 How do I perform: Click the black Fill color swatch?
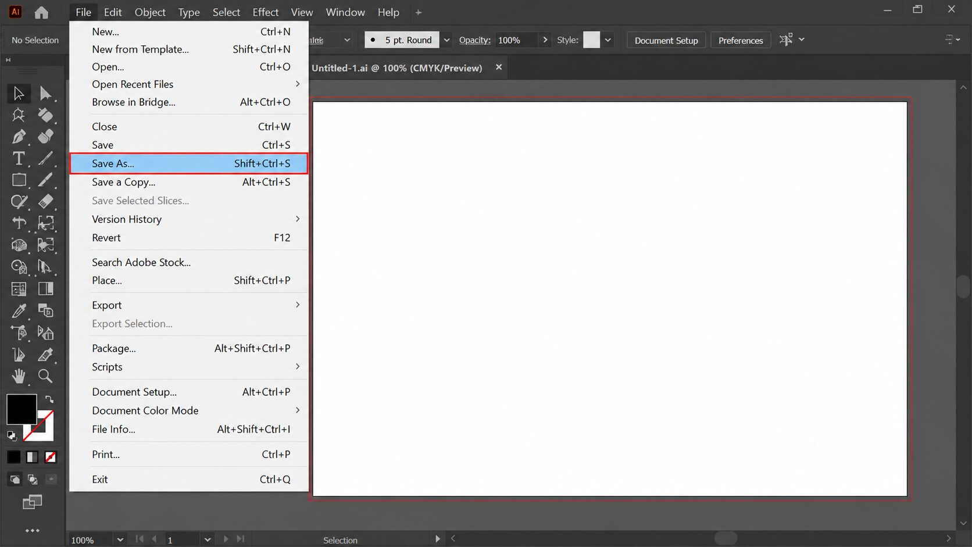22,409
